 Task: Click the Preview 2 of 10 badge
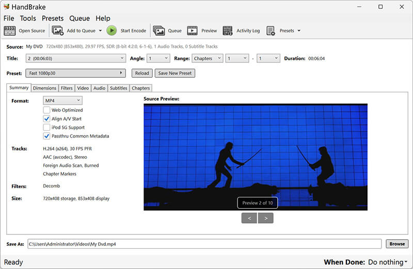coord(257,203)
